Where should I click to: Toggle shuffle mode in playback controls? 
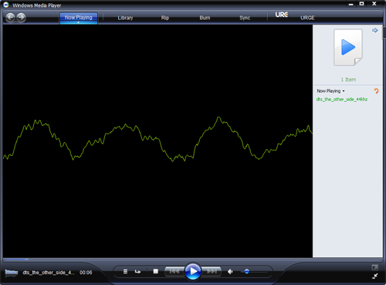(125, 271)
